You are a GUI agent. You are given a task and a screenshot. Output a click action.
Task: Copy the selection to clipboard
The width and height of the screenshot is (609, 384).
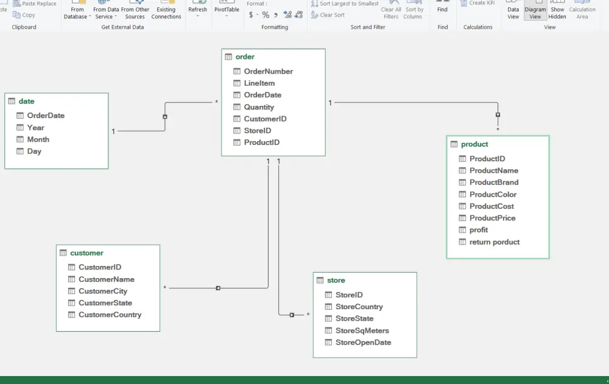pyautogui.click(x=24, y=15)
